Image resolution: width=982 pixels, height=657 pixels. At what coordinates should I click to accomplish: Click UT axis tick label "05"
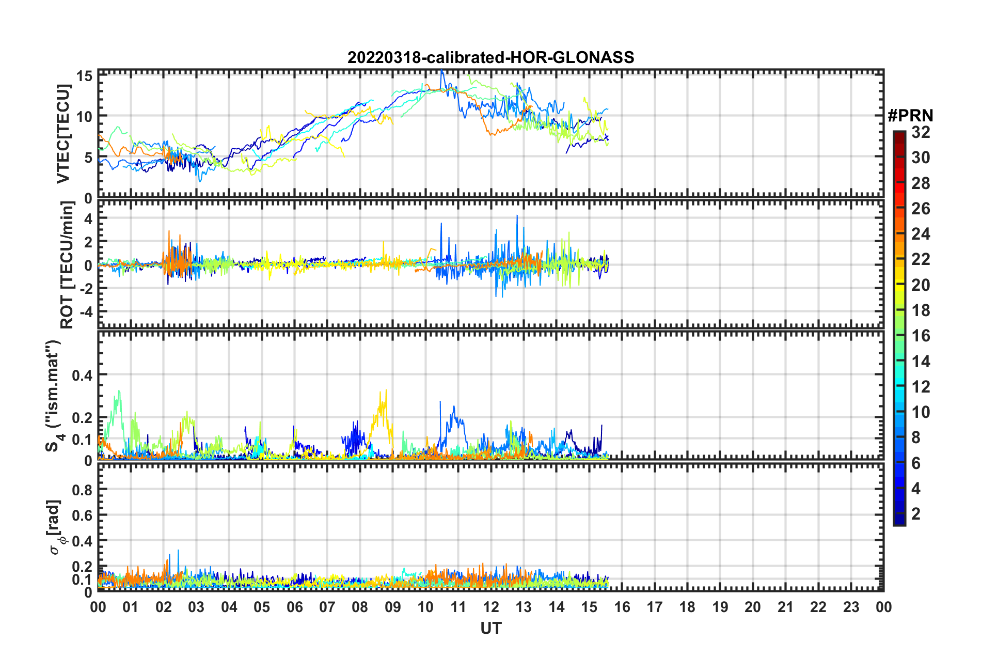(x=262, y=607)
